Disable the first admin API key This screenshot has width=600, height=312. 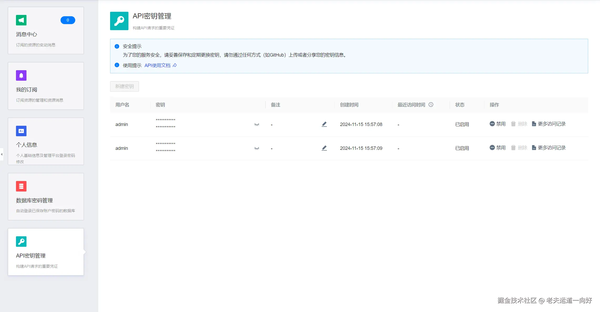tap(498, 124)
